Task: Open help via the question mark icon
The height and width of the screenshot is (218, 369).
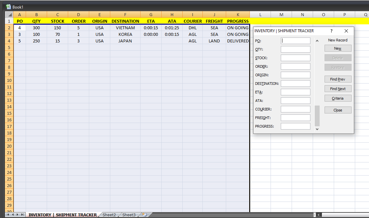Action: coord(331,31)
